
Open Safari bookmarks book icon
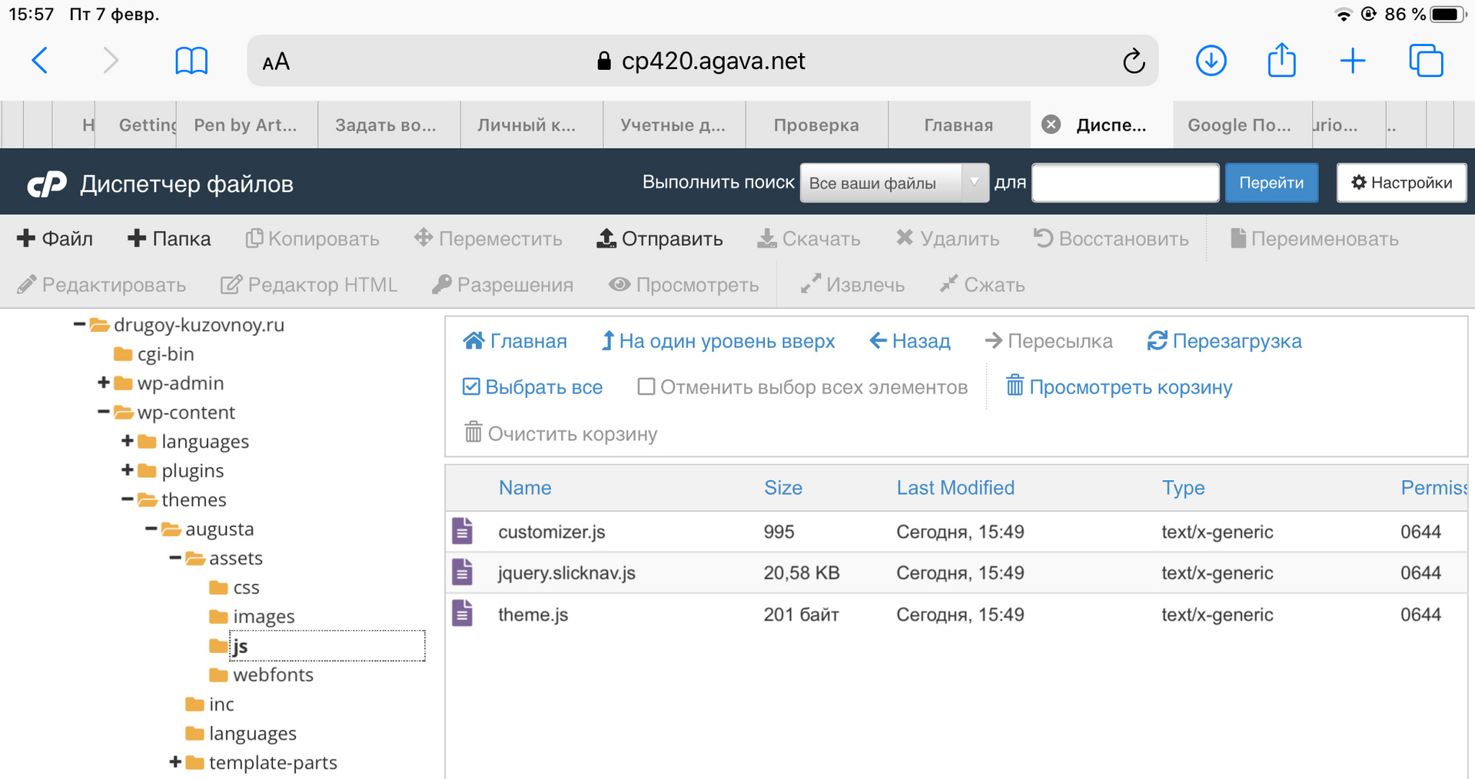coord(191,61)
